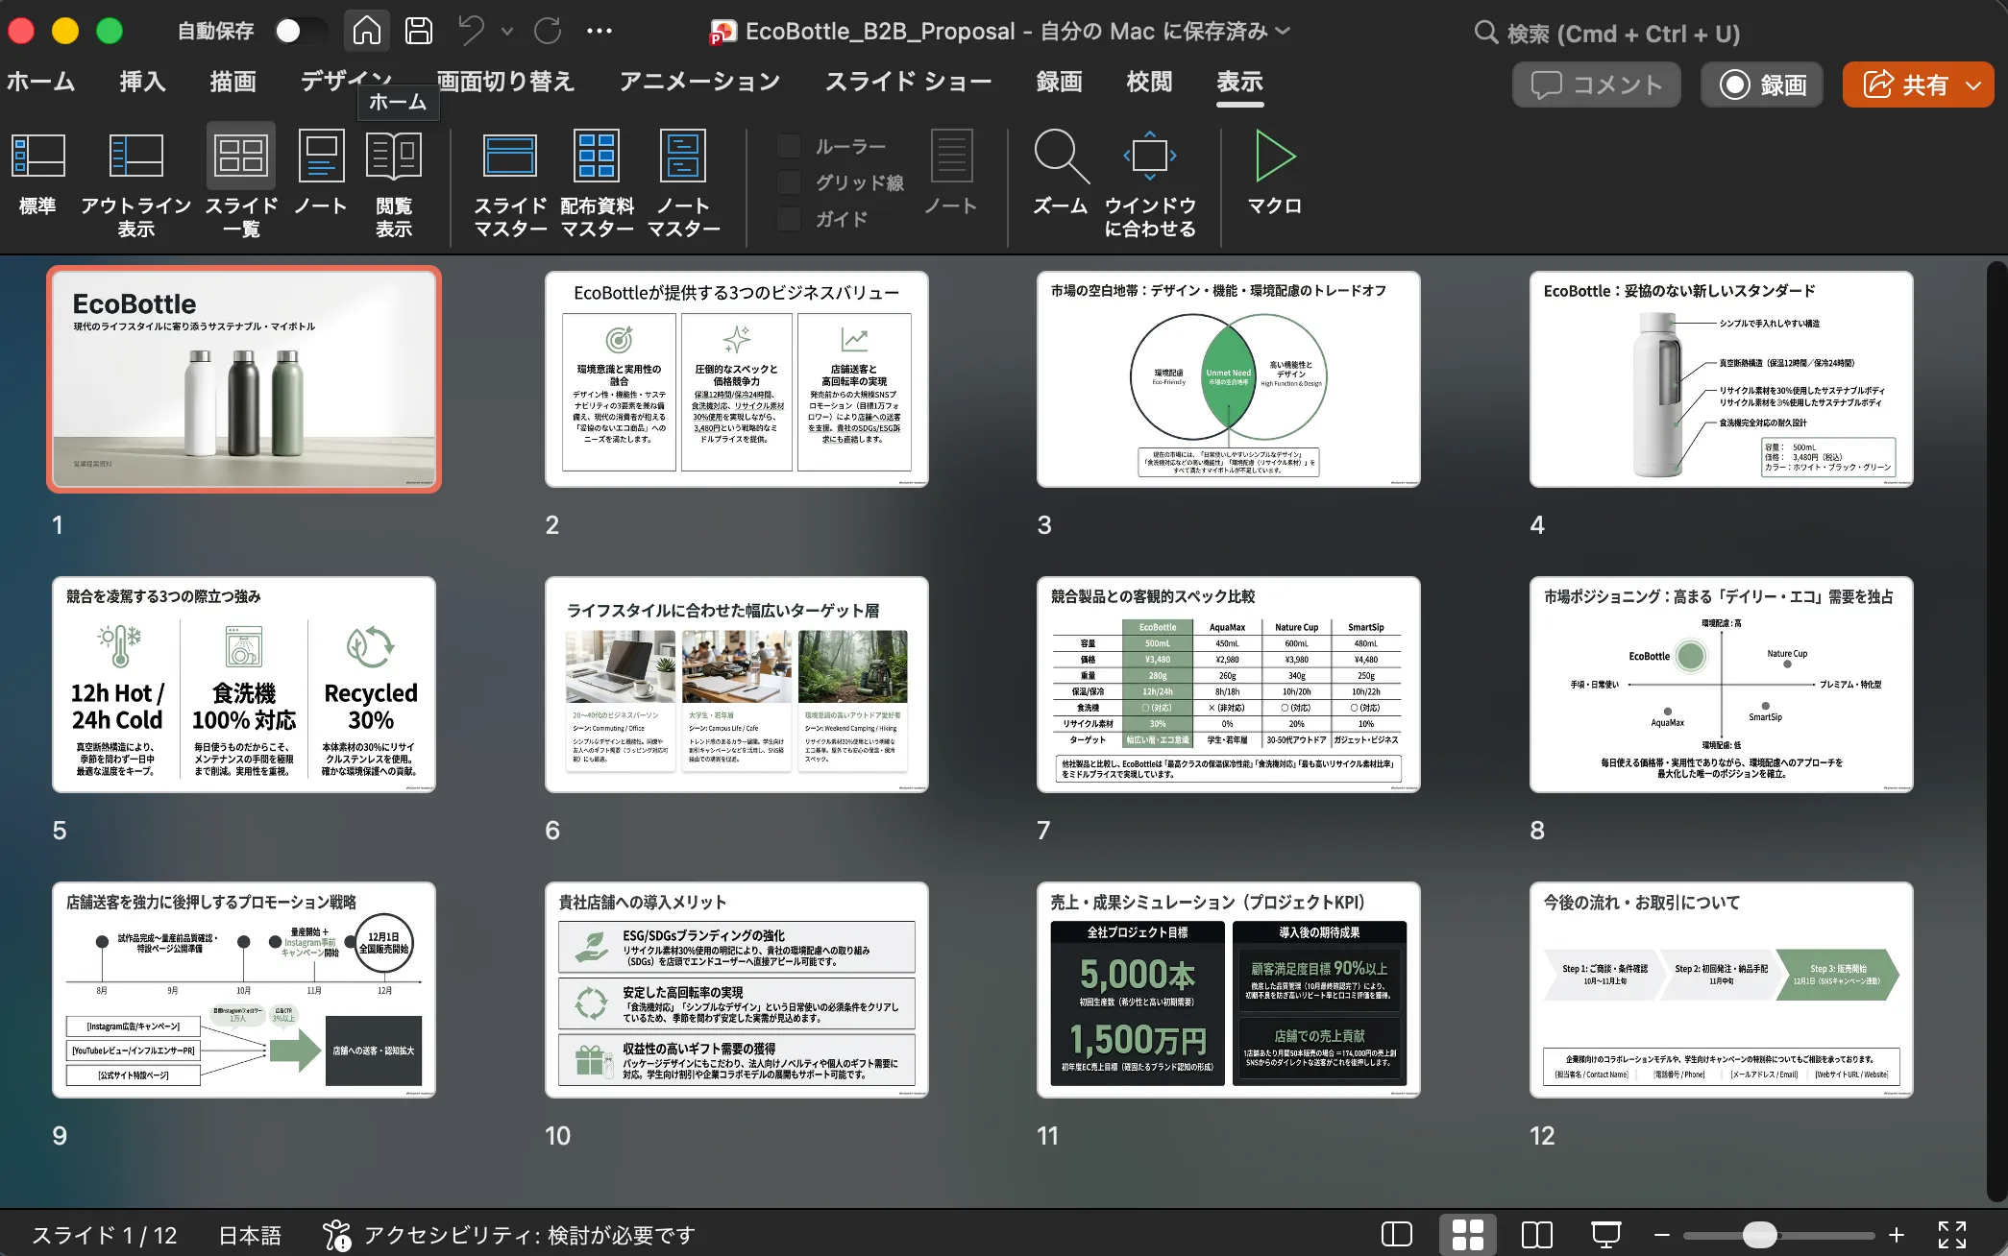This screenshot has height=1256, width=2008.
Task: Start slideshow from status bar icon
Action: [1606, 1234]
